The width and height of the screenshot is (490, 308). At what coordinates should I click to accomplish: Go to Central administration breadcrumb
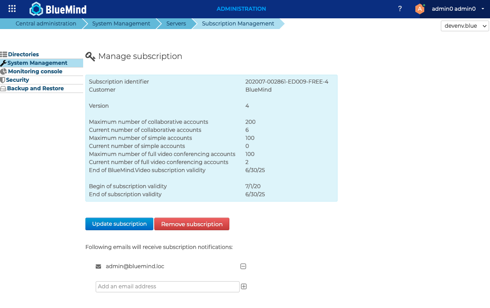(x=46, y=23)
